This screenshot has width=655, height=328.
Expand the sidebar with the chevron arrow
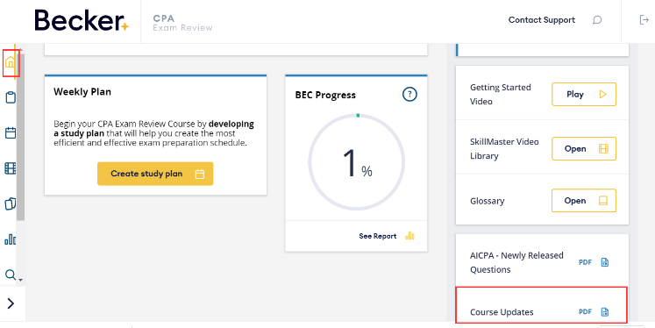[x=11, y=303]
